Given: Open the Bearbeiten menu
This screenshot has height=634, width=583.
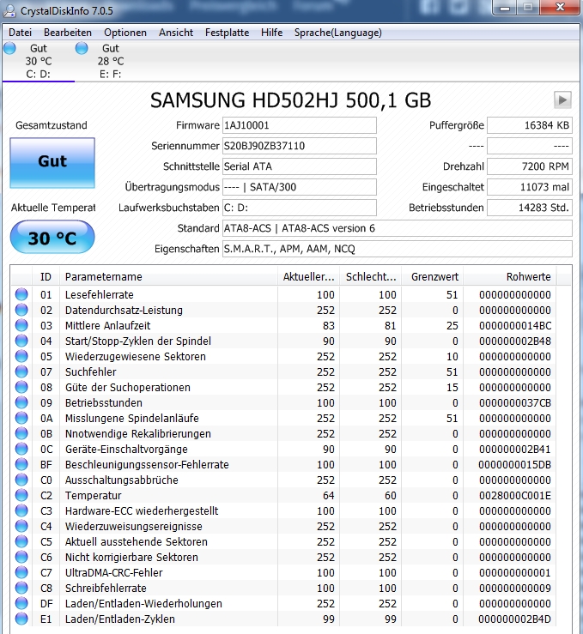Looking at the screenshot, I should point(68,33).
